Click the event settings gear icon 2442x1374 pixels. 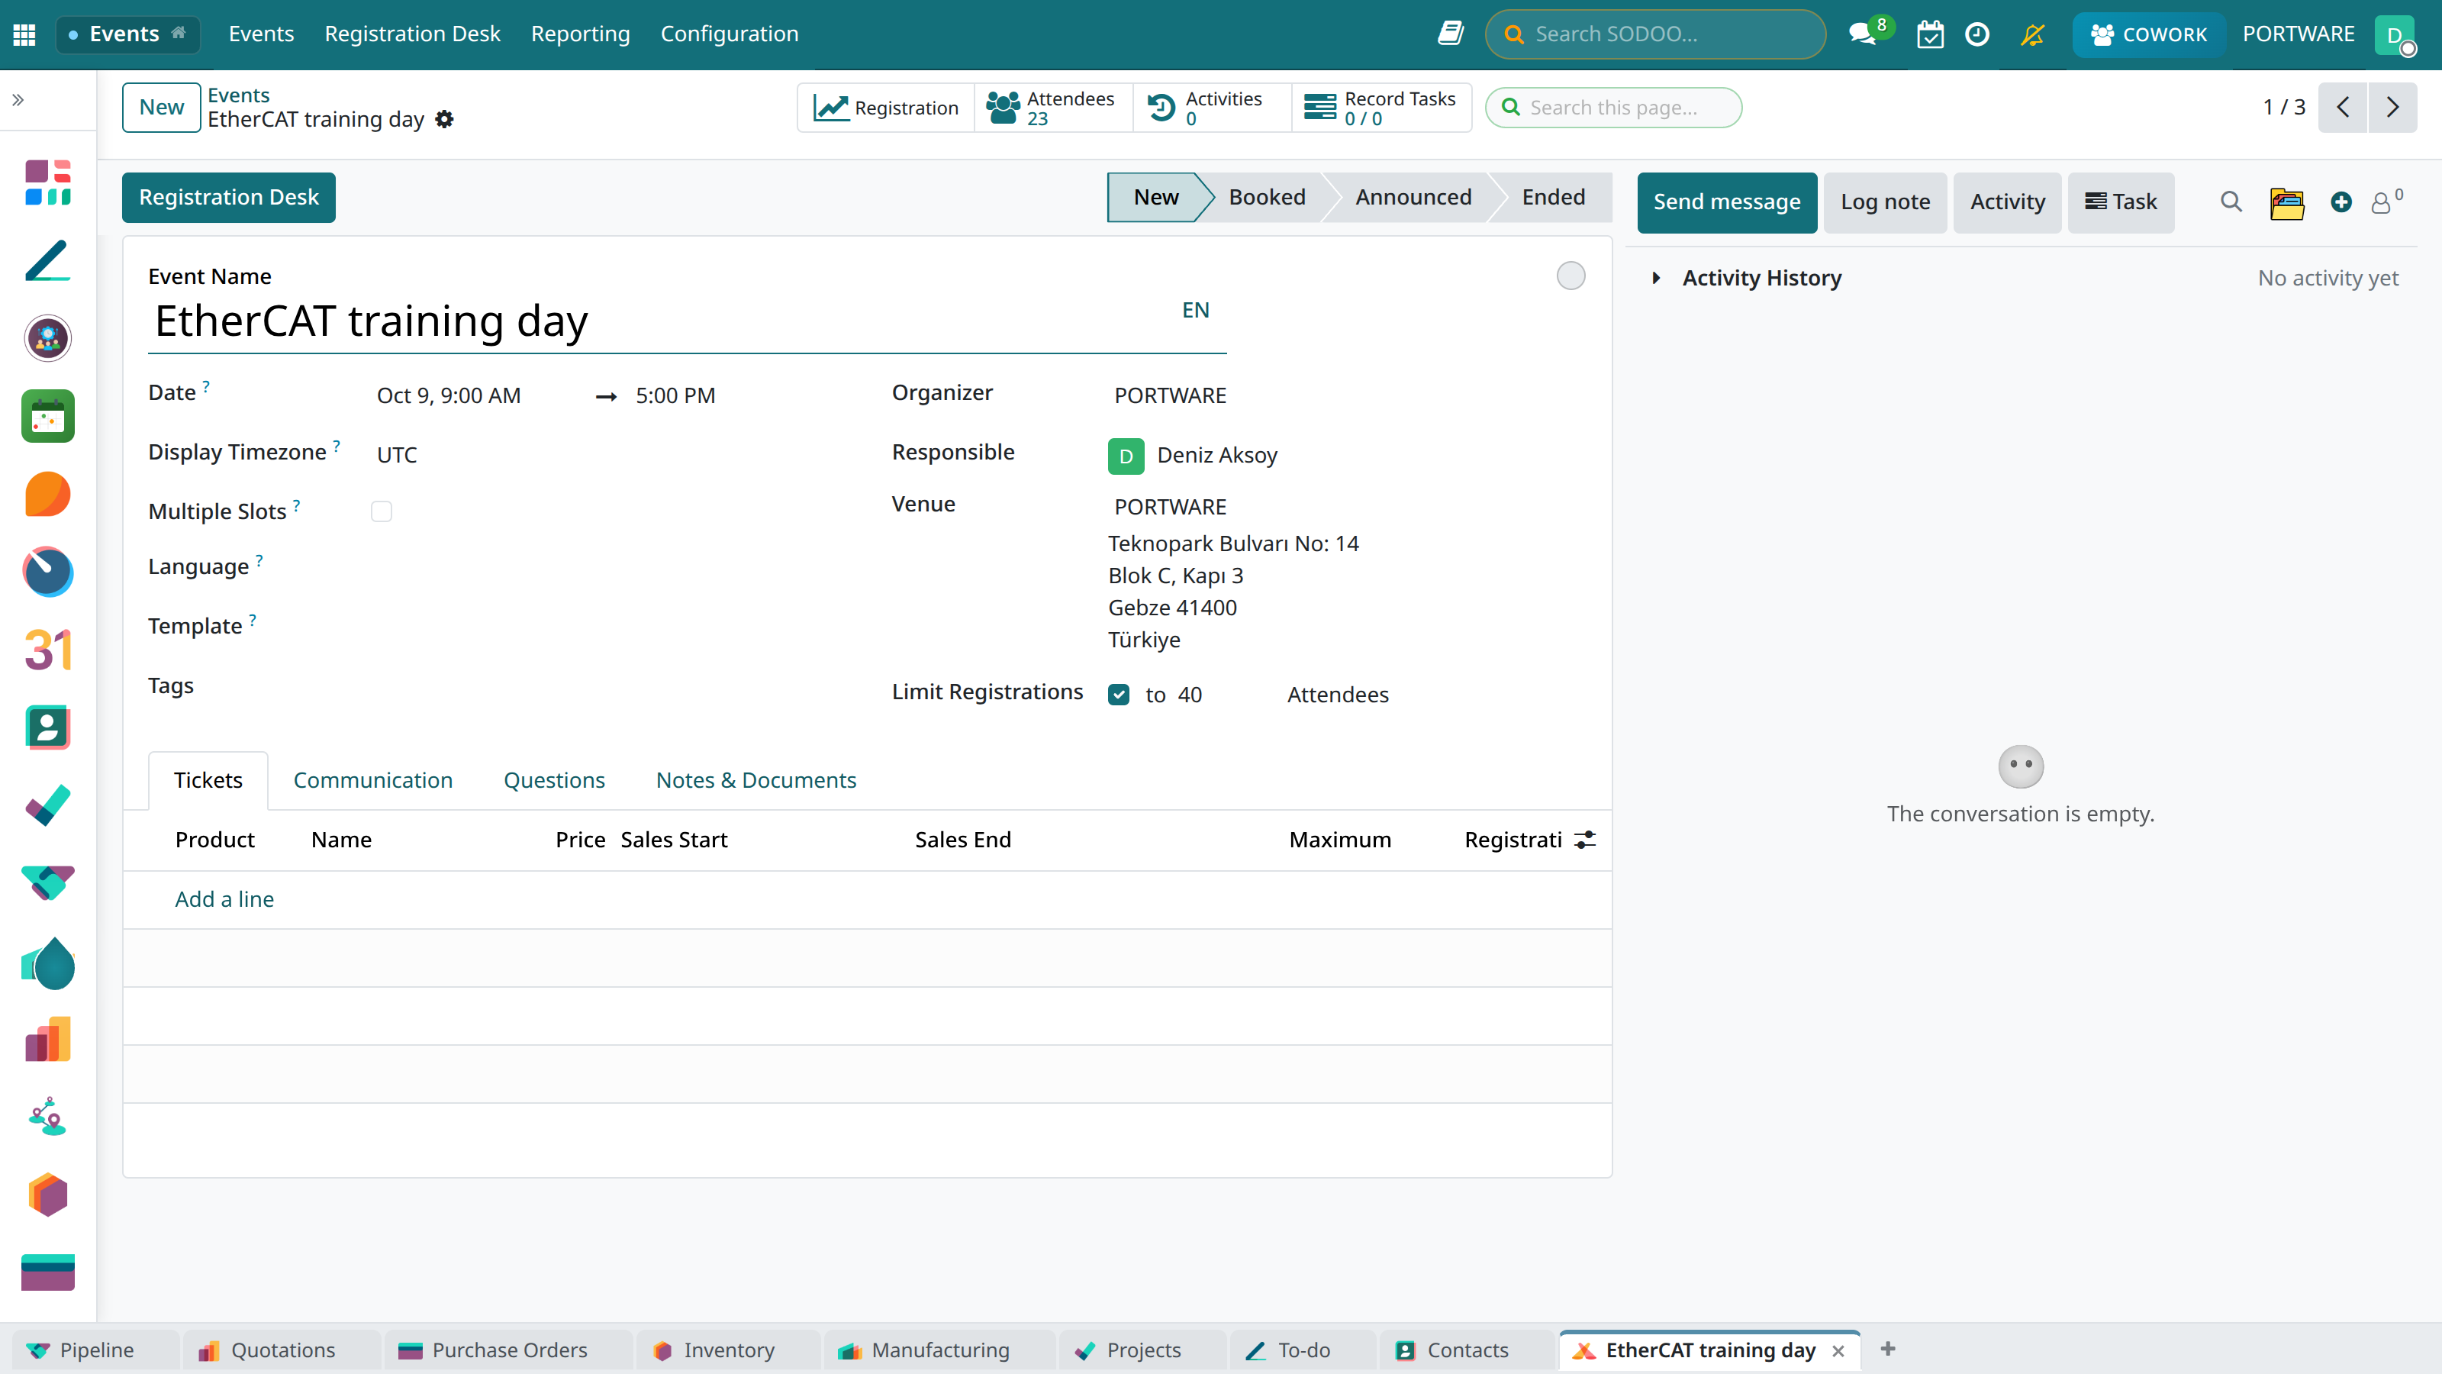tap(445, 120)
